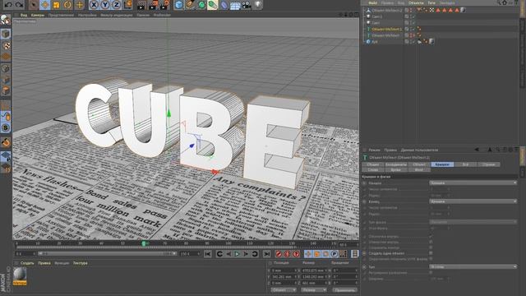Toggle the Создать один объект checkbox
Viewport: 526px width, 296px height.
click(x=431, y=253)
